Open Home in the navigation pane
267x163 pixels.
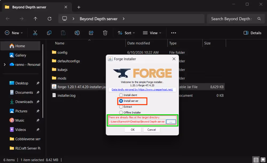(21, 46)
